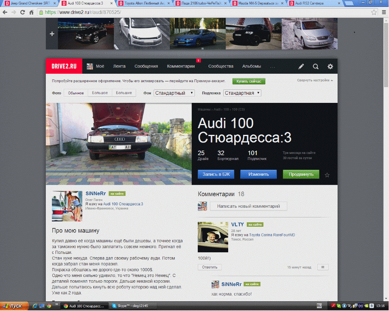Viewport: 389px width, 311px height.
Task: Click Написать новый комментарий field
Action: click(x=248, y=206)
